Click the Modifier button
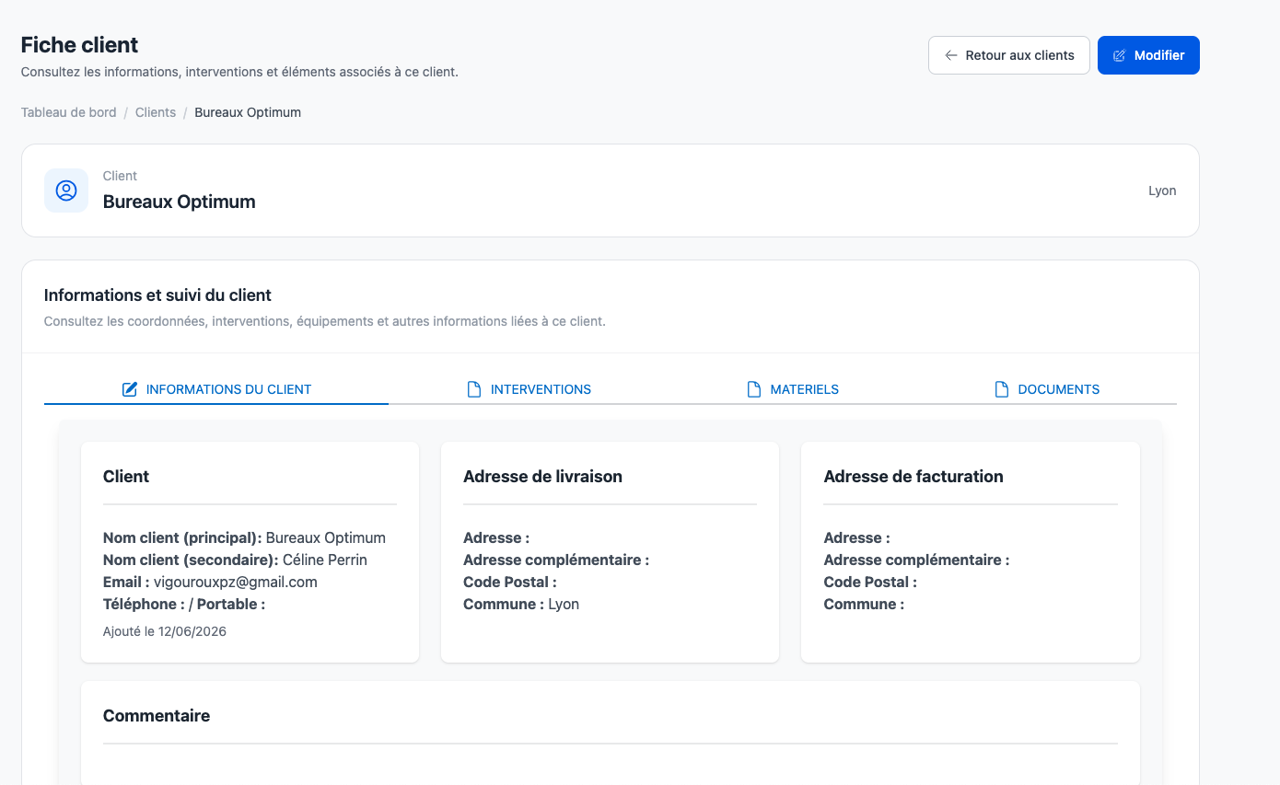Viewport: 1280px width, 785px height. pyautogui.click(x=1148, y=55)
